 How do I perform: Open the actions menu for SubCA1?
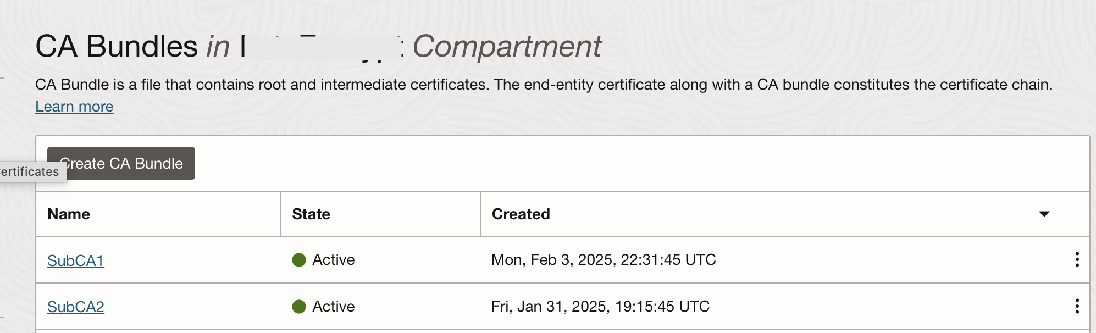pyautogui.click(x=1077, y=259)
